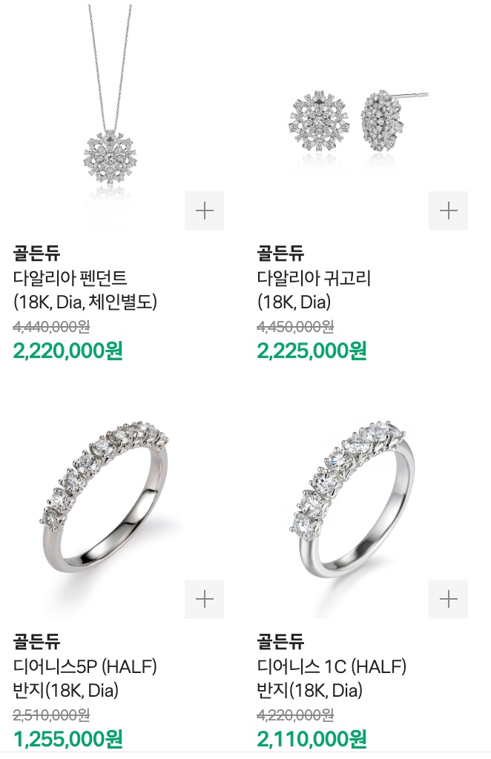Click 골든듀 brand above 디어니스5P ring
491x759 pixels.
(36, 641)
